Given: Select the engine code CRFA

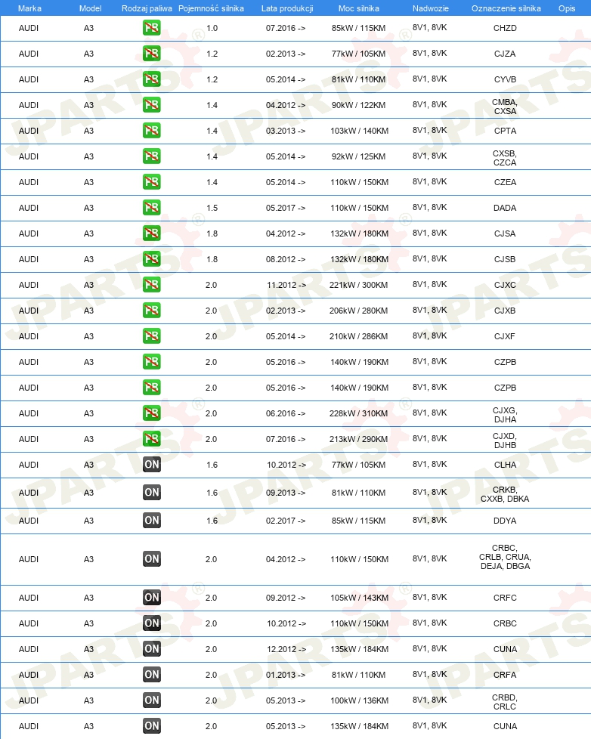Looking at the screenshot, I should 505,675.
